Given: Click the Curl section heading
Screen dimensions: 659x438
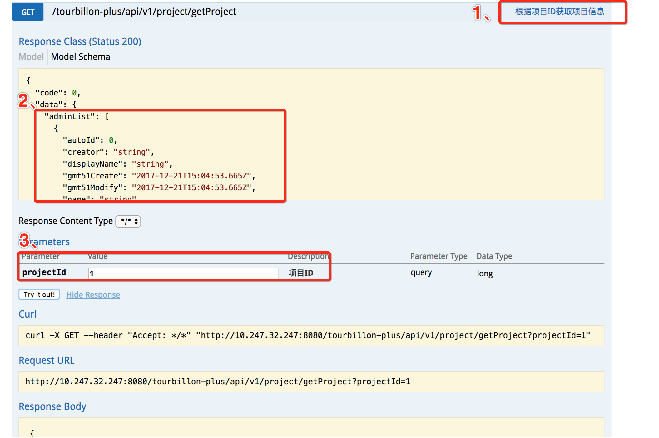Looking at the screenshot, I should (27, 314).
